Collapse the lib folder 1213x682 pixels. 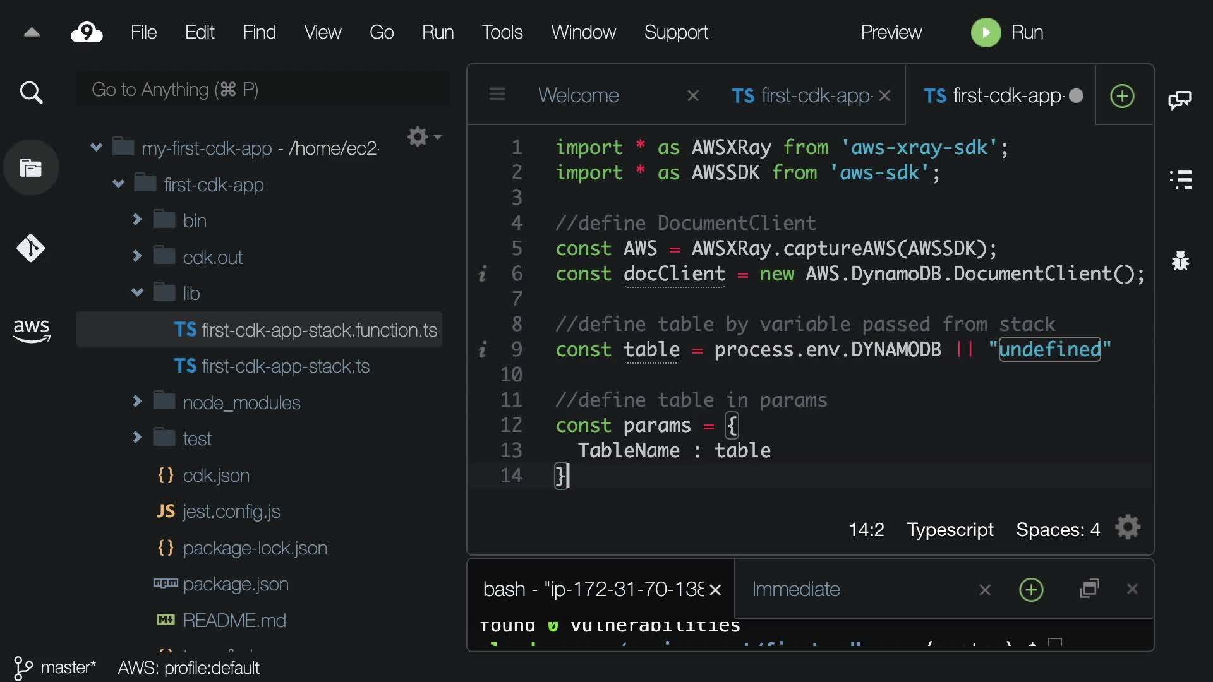(137, 292)
